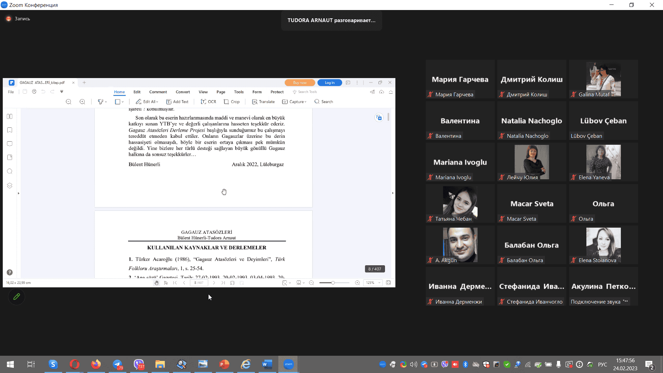Screen dimensions: 663x373
Task: Open the layers sidebar panel icon
Action: [10, 185]
